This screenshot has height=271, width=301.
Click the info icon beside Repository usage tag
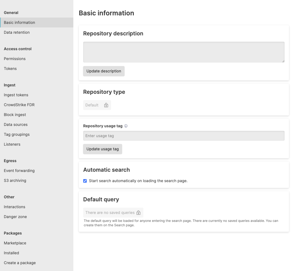pyautogui.click(x=126, y=126)
